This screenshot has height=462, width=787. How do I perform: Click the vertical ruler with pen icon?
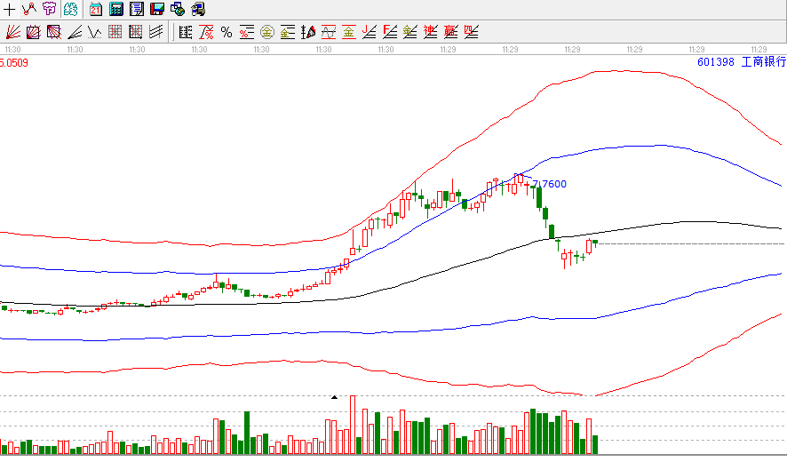(x=308, y=32)
